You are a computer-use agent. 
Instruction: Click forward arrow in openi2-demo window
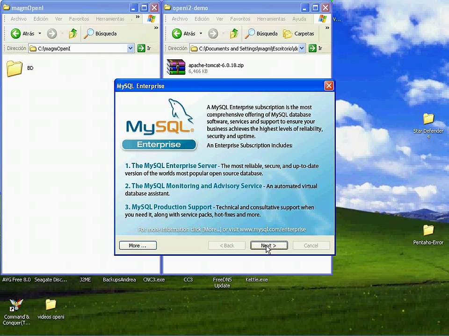(x=213, y=34)
